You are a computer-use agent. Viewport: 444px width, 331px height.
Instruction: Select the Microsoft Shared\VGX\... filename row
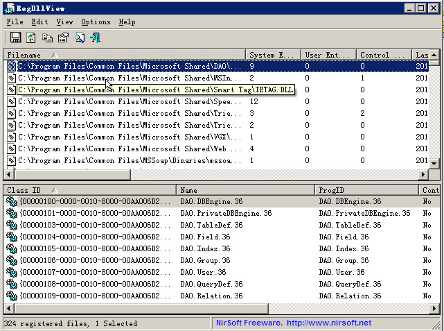(x=130, y=137)
